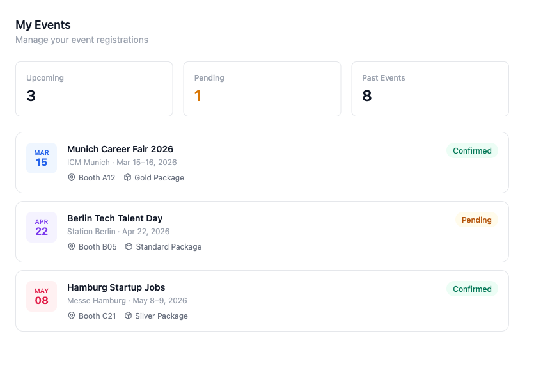This screenshot has height=384, width=550.
Task: Open the Upcoming events summary card
Action: [x=94, y=88]
